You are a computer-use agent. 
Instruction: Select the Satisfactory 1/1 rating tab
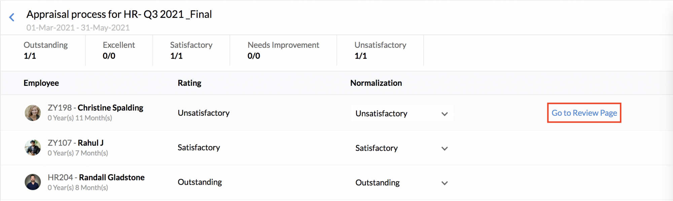click(191, 51)
